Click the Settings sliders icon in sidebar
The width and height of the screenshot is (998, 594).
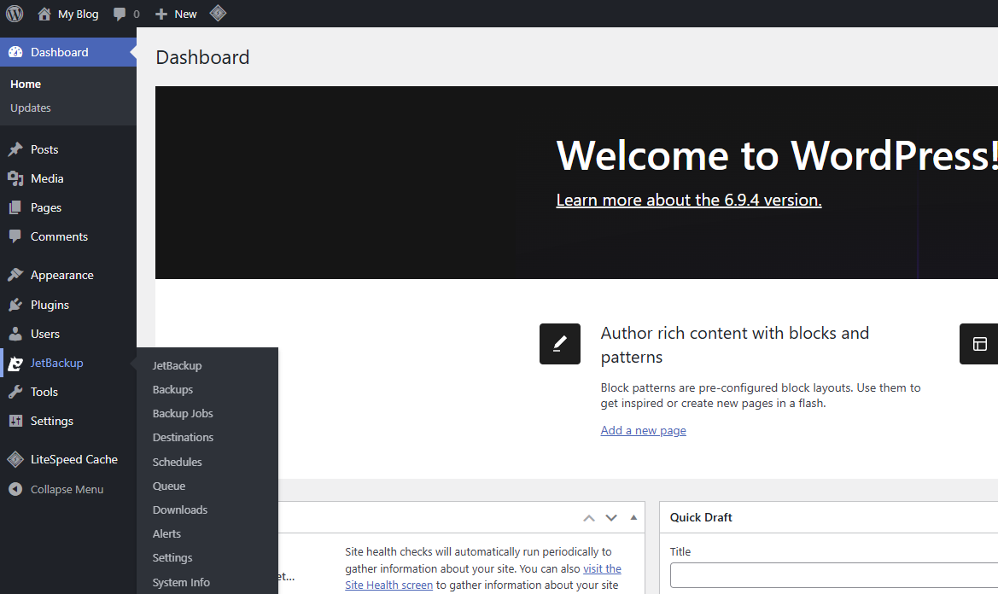(15, 421)
